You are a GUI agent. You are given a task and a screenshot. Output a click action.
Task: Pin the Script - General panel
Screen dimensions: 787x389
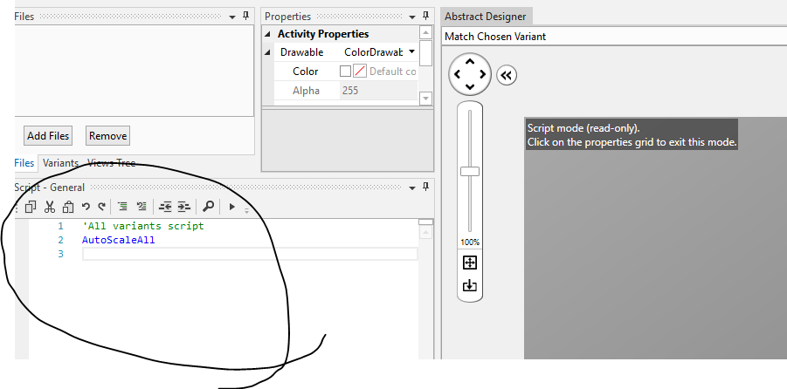[425, 187]
